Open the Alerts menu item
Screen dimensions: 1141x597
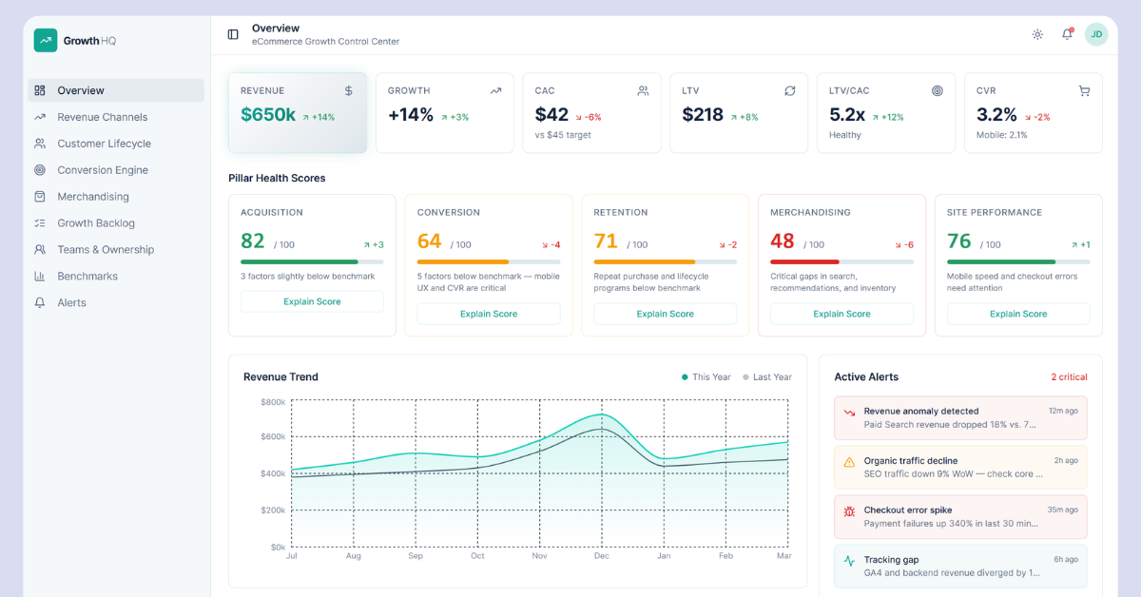[x=116, y=303]
